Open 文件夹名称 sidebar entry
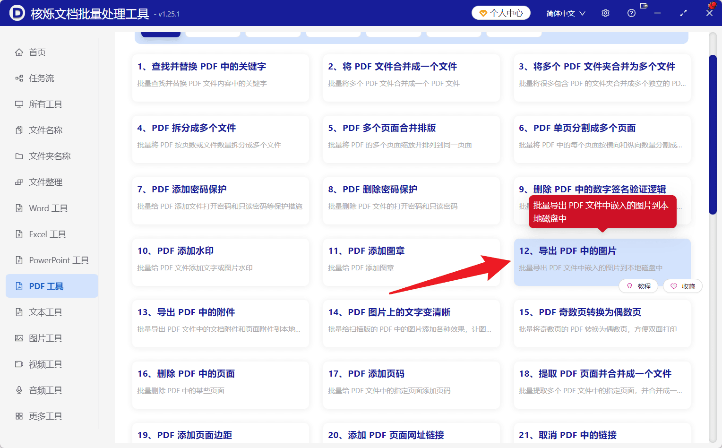Image resolution: width=722 pixels, height=448 pixels. (x=52, y=156)
